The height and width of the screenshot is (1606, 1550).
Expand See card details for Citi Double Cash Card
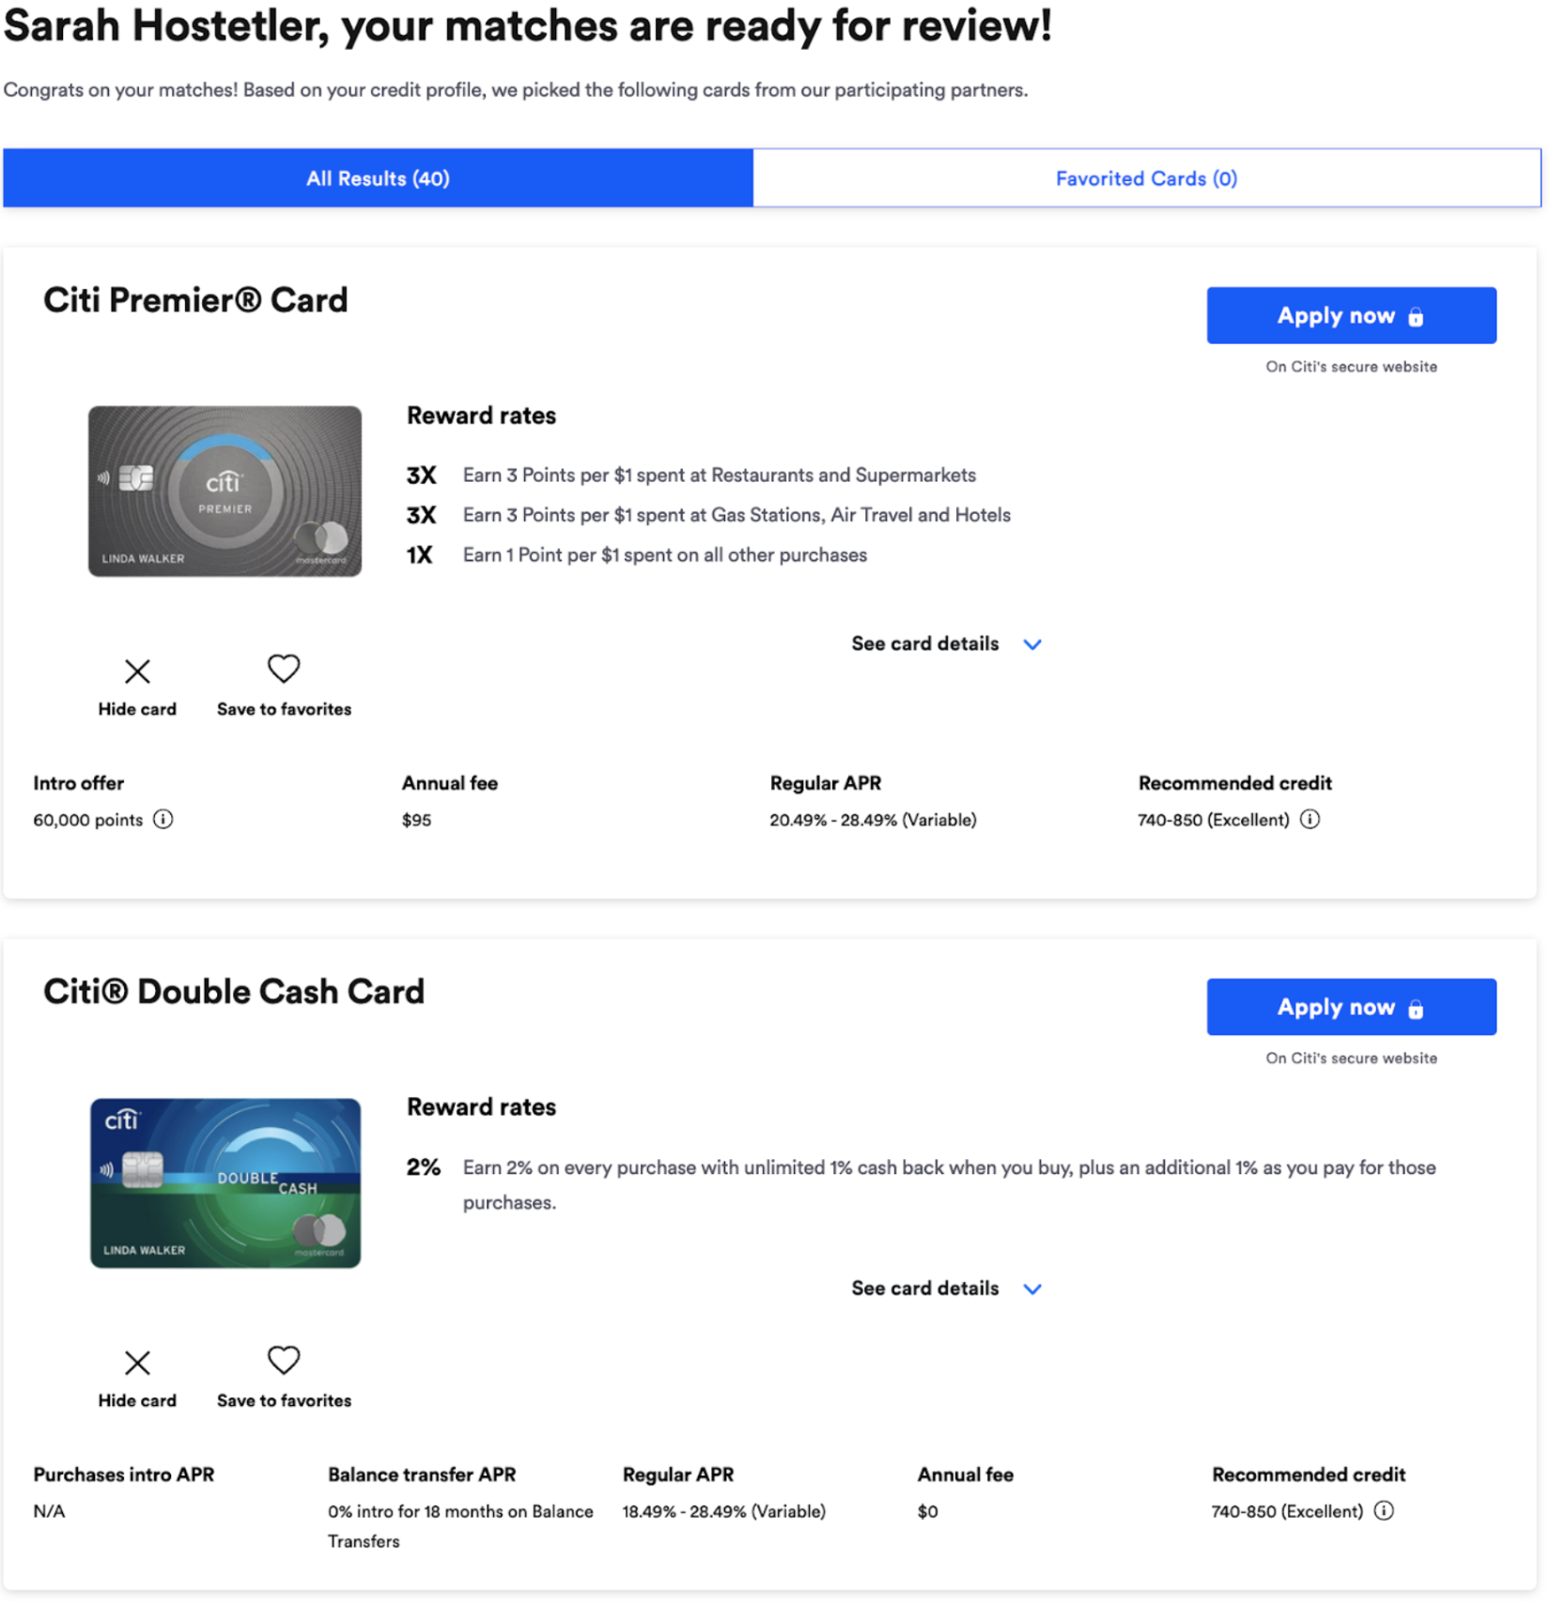(x=925, y=1289)
